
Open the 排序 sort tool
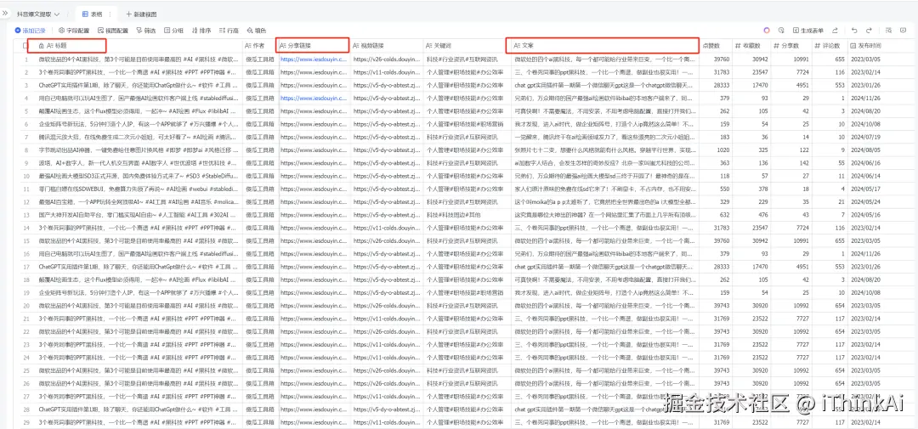click(x=201, y=31)
